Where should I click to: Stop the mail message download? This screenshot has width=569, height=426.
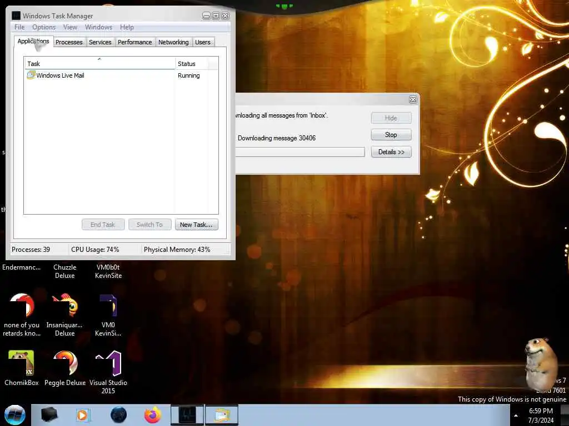[x=391, y=135]
